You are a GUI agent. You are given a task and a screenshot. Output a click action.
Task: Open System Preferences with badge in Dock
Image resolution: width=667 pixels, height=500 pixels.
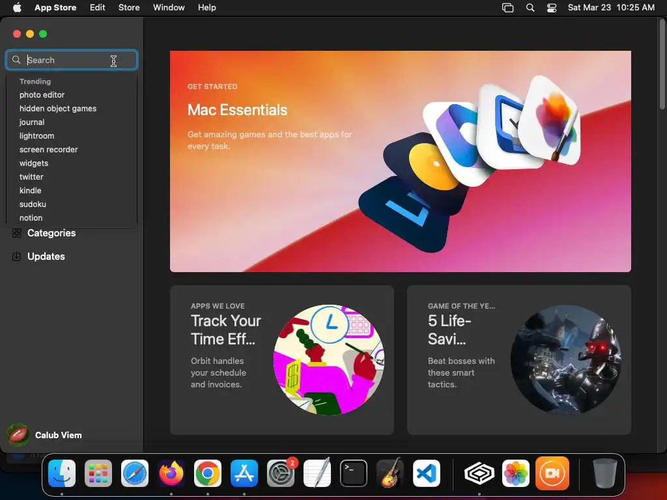click(281, 473)
